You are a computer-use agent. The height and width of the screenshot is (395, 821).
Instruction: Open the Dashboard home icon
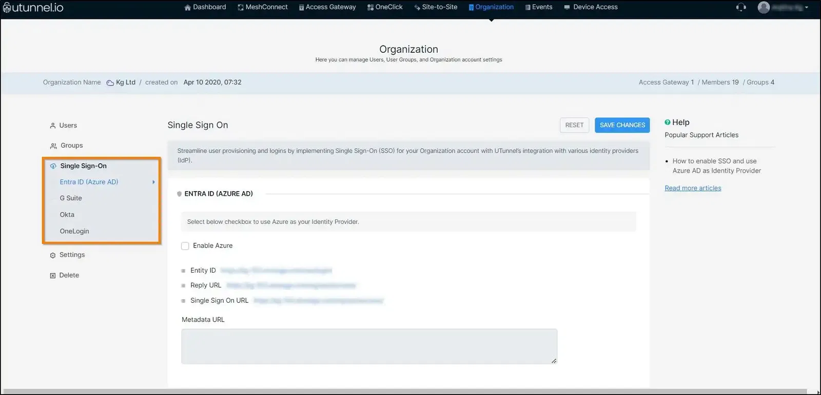(x=188, y=7)
